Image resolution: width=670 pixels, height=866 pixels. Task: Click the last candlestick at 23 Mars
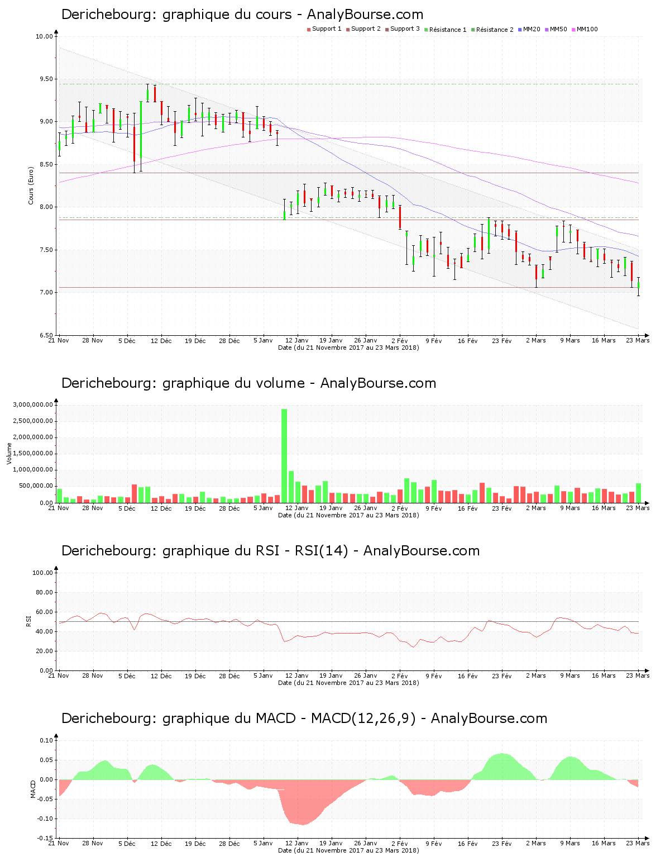[x=638, y=286]
